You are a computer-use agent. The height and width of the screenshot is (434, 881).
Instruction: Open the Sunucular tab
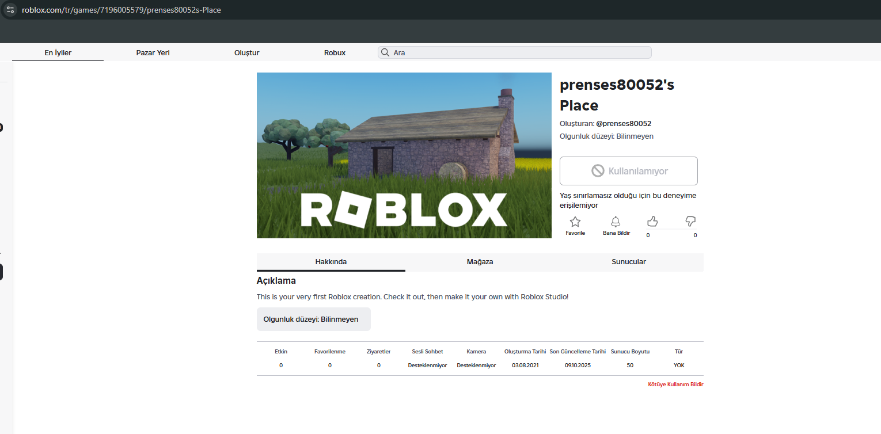[629, 262]
